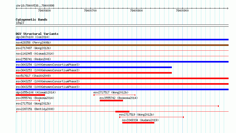Image resolution: width=236 pixels, height=133 pixels.
Task: Open the esv3643253 1000GenomesConsortiumPhase3 label
Action: point(48,70)
